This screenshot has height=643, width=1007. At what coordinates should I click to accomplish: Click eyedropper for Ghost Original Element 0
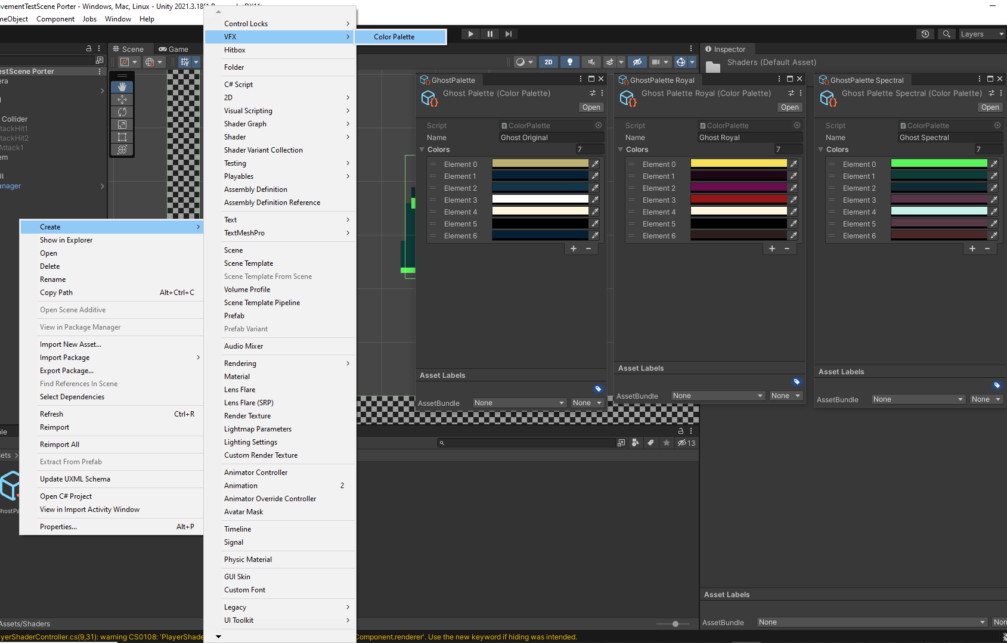594,164
